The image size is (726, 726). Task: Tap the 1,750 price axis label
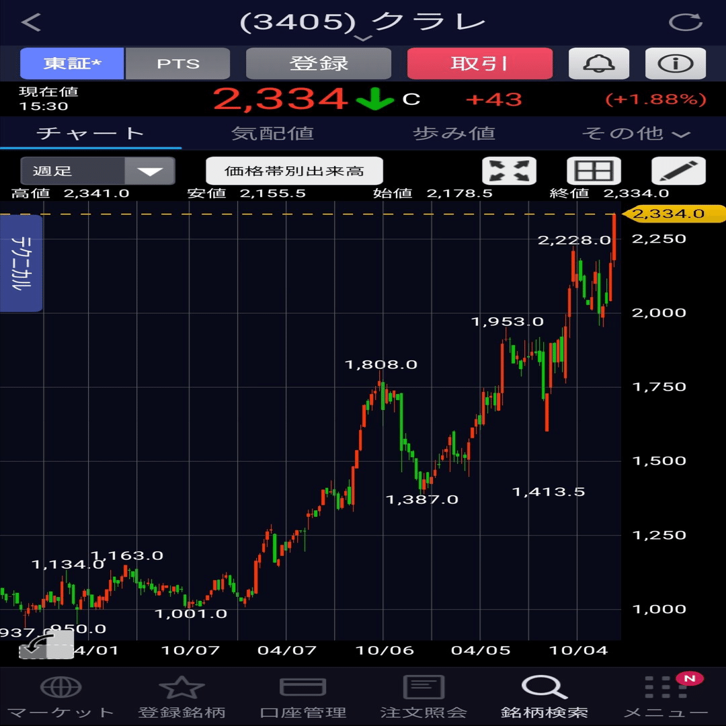659,387
